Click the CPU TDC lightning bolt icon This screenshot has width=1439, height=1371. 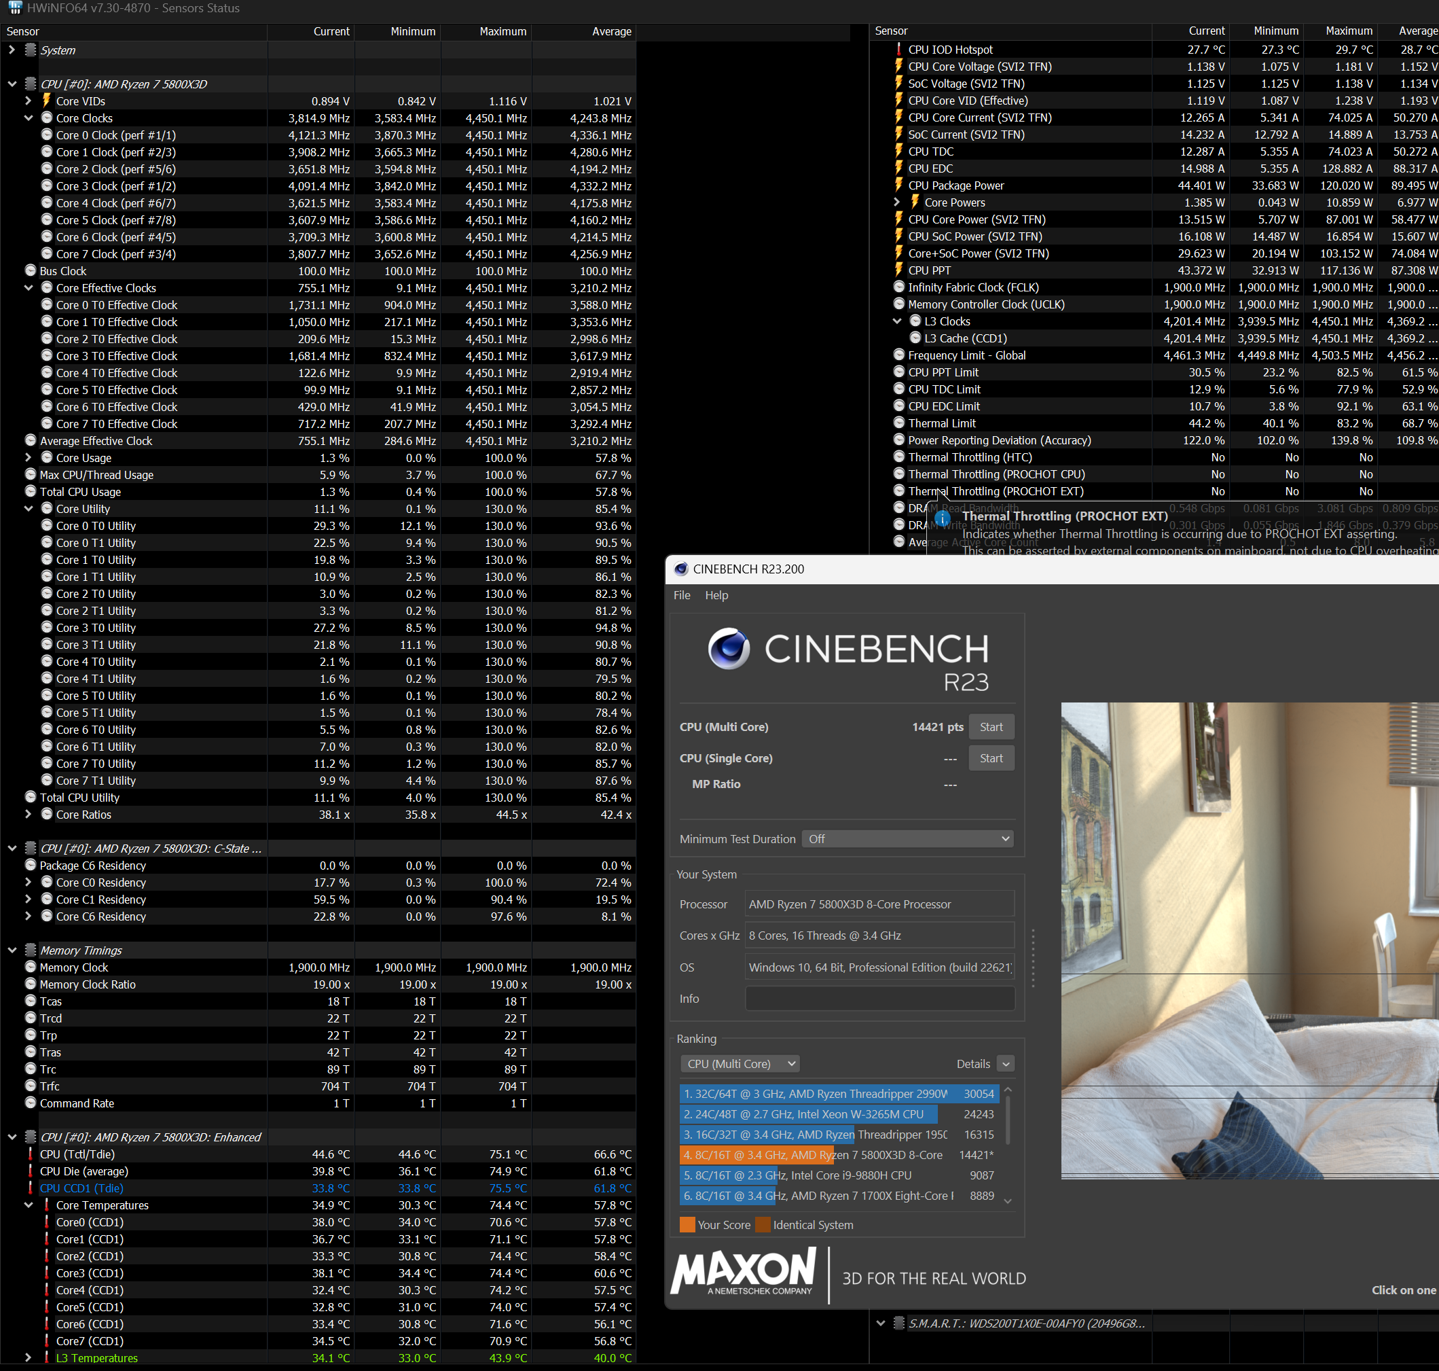tap(899, 152)
